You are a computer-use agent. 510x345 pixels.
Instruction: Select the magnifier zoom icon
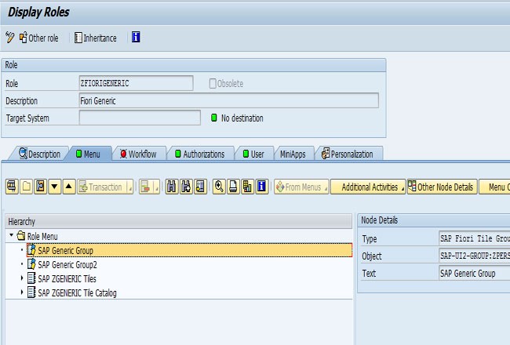click(219, 187)
